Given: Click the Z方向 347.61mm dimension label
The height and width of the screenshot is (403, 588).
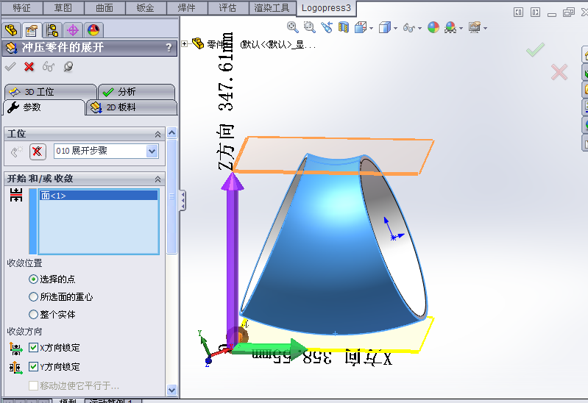Looking at the screenshot, I should pos(226,101).
